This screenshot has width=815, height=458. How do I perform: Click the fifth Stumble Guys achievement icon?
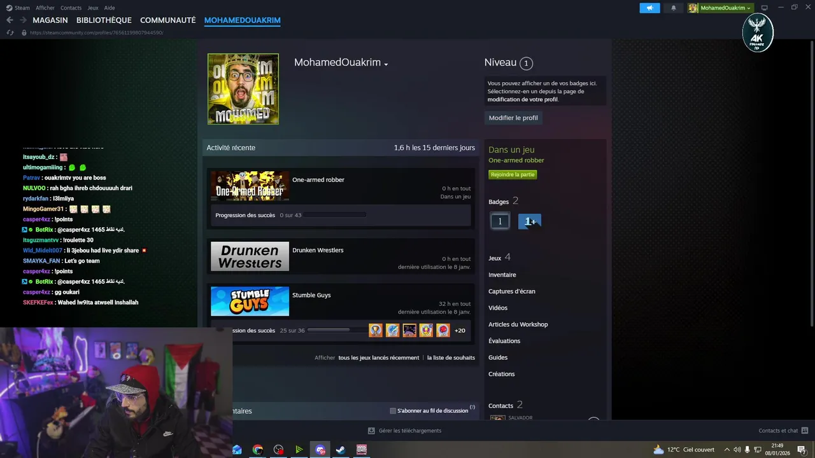click(x=443, y=330)
